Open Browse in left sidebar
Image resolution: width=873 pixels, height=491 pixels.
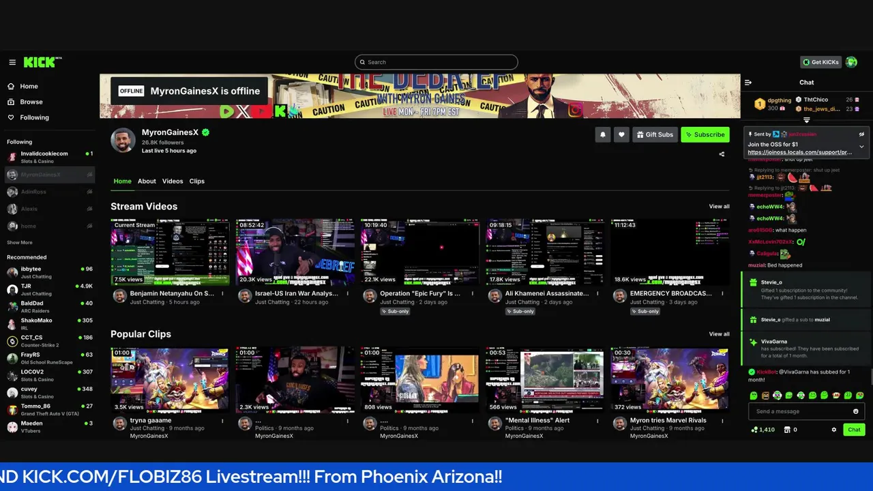tap(31, 102)
